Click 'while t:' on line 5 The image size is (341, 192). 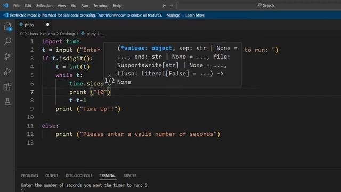coord(69,75)
